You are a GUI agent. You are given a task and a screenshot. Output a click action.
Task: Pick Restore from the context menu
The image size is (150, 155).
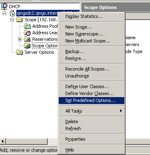pyautogui.click(x=92, y=58)
